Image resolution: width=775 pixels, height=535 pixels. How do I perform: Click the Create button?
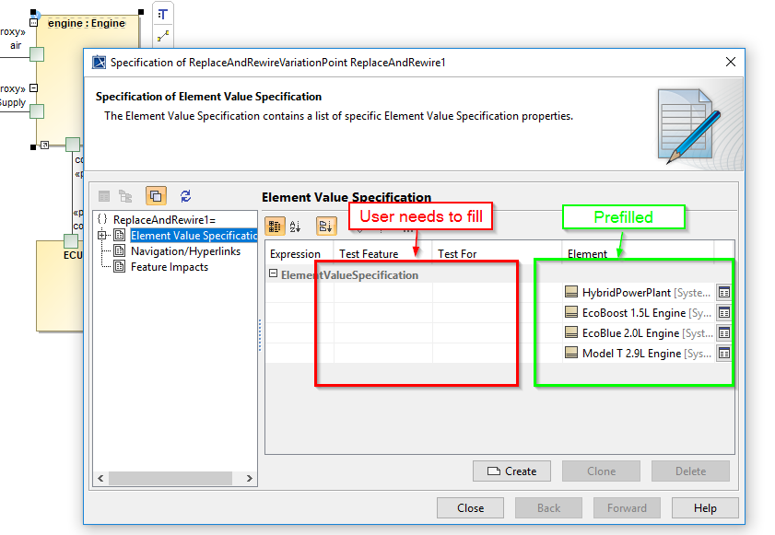click(511, 471)
